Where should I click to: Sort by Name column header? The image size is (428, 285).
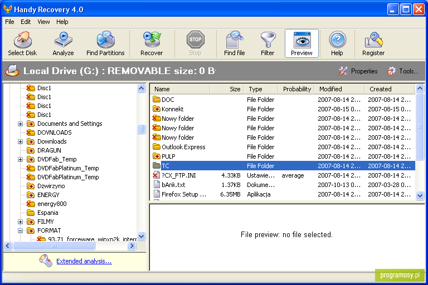coord(180,89)
